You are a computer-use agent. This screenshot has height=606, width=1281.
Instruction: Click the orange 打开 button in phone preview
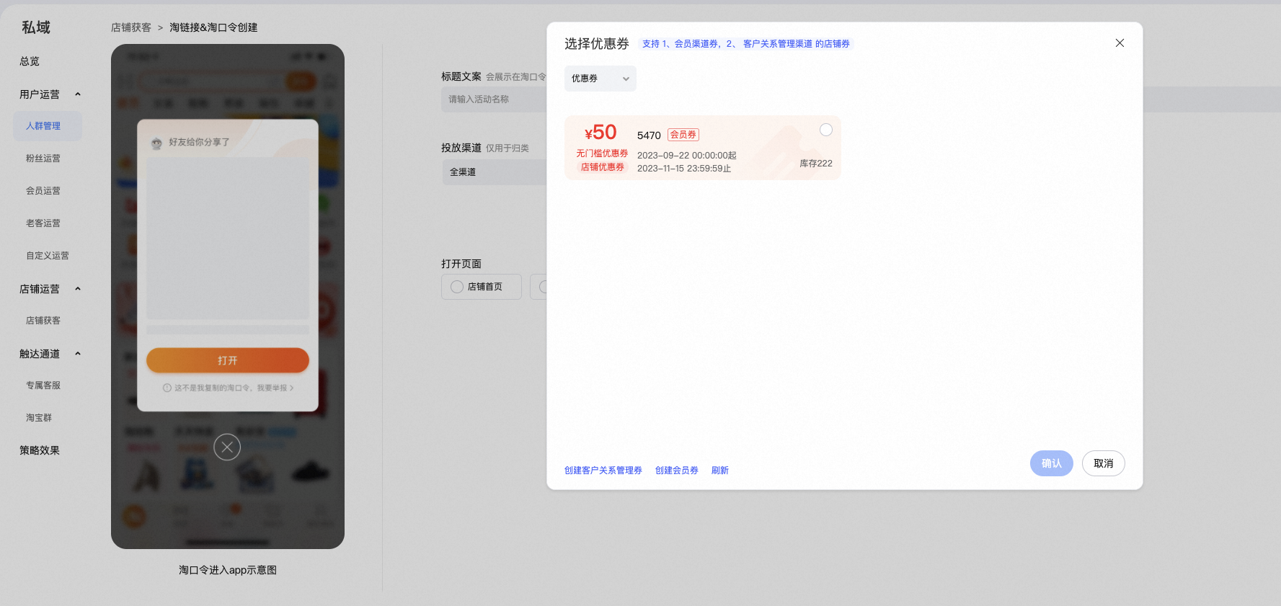[228, 360]
